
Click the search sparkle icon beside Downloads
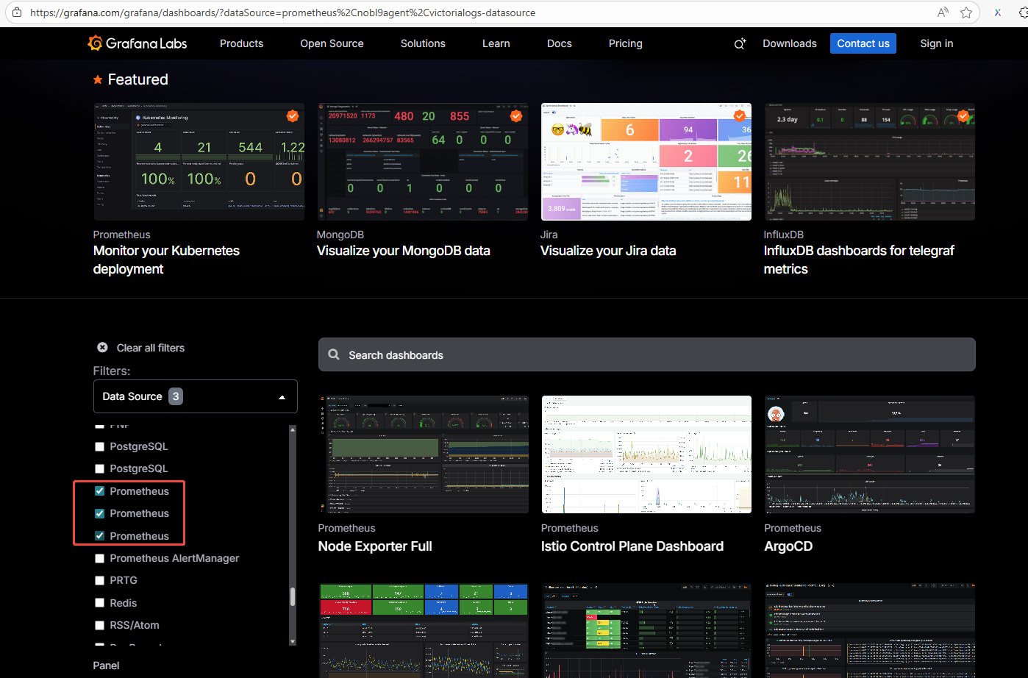pyautogui.click(x=740, y=43)
